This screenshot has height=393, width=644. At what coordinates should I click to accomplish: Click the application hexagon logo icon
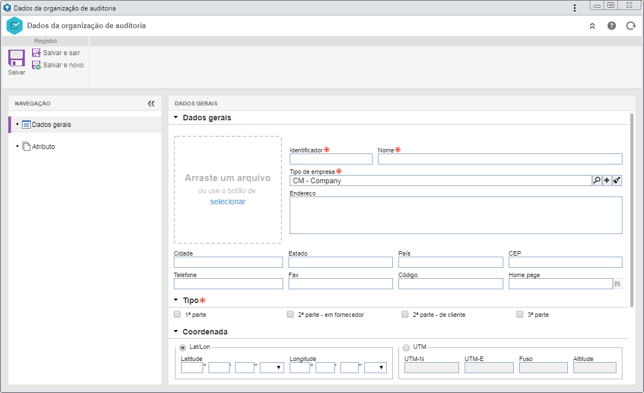(14, 25)
